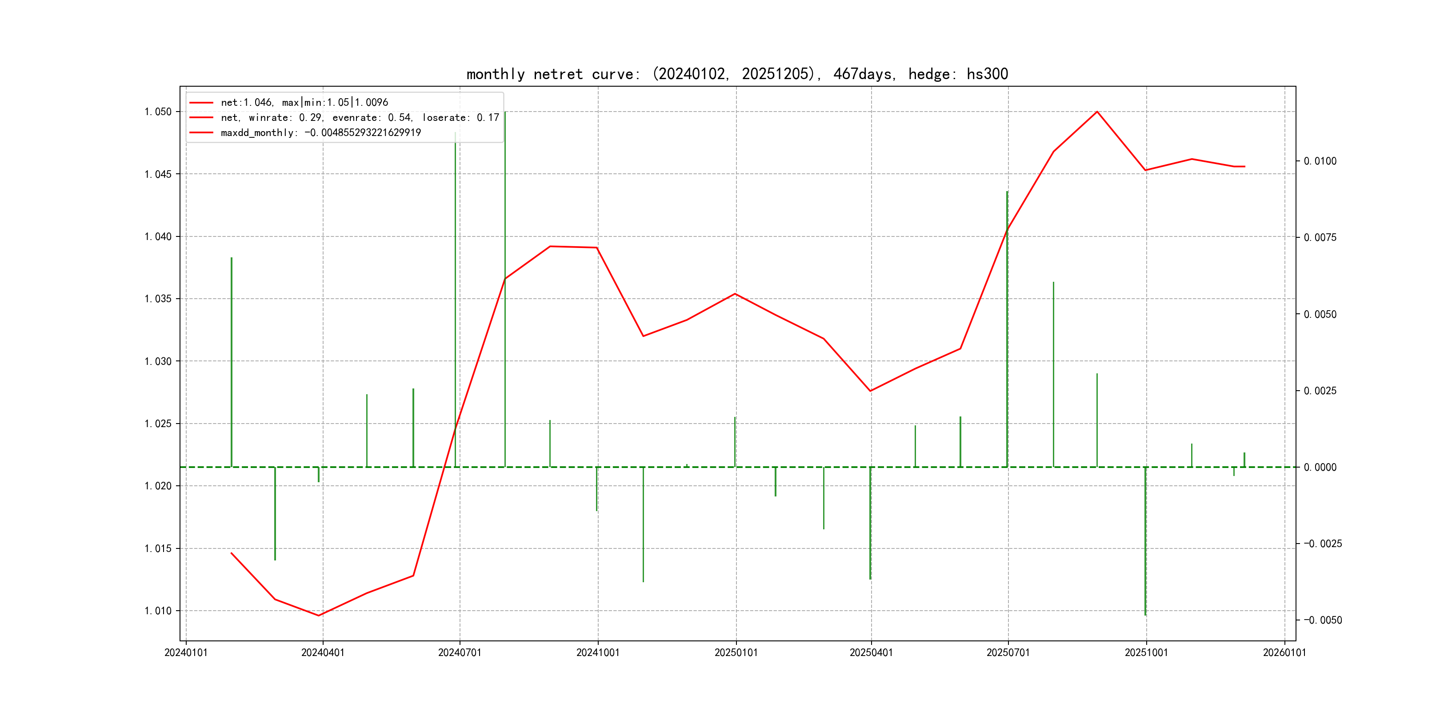
Task: Click the 20240701 x-axis label
Action: tap(460, 652)
